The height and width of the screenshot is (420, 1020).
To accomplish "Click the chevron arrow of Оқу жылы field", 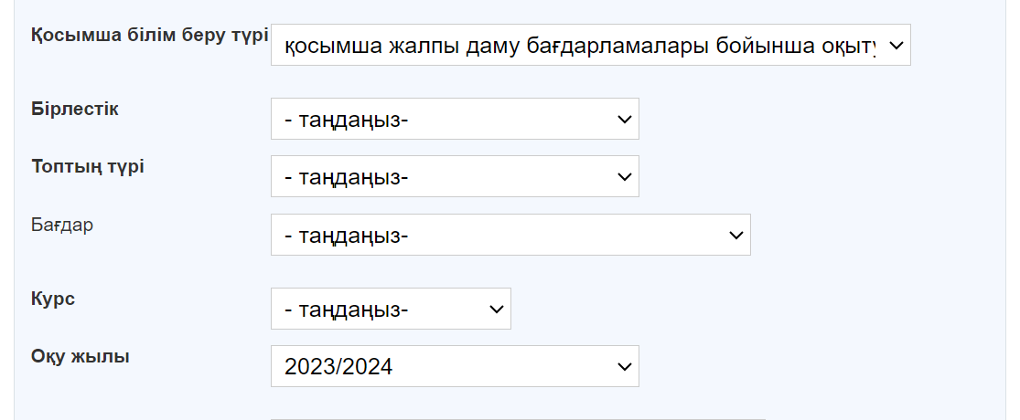I will pos(625,366).
